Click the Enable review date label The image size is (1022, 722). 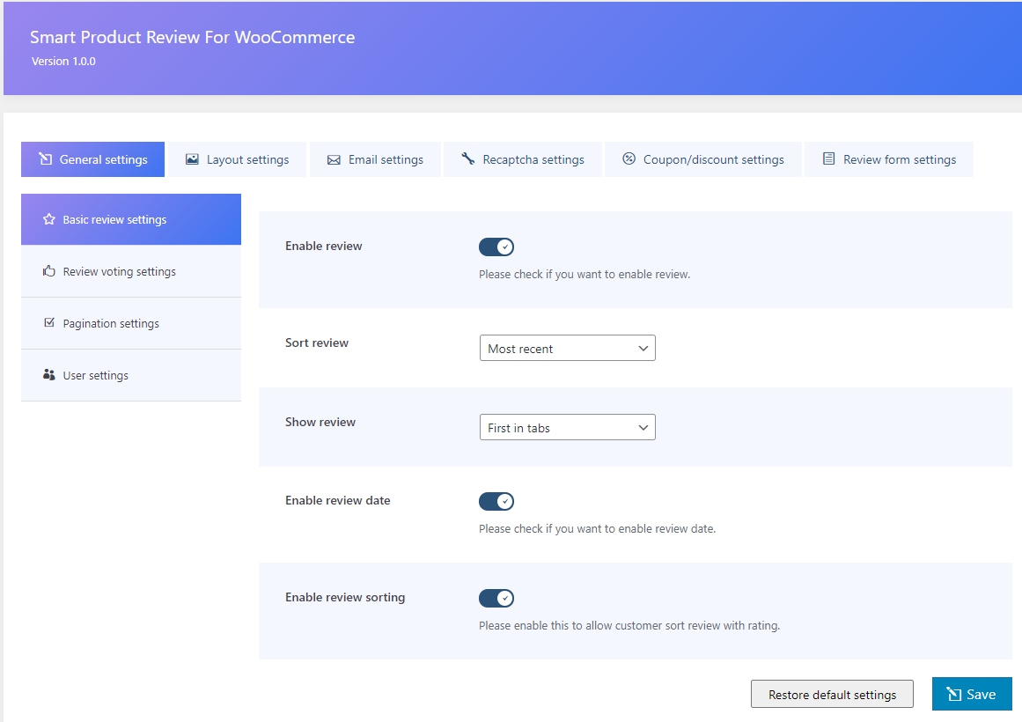tap(338, 500)
